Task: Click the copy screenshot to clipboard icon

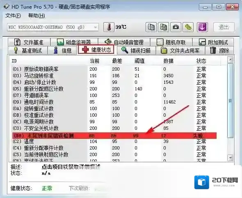Action: coord(163,27)
